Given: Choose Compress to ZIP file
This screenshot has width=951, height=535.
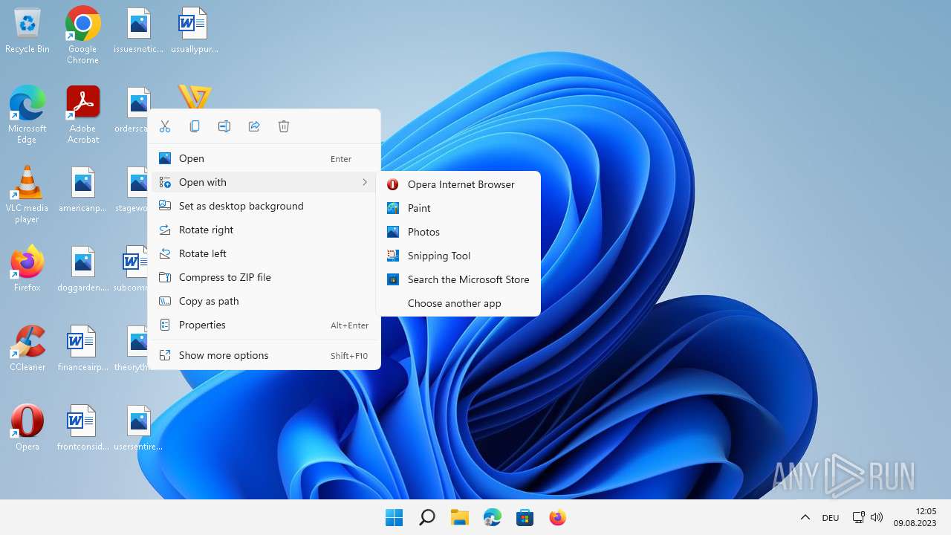Looking at the screenshot, I should pos(264,277).
